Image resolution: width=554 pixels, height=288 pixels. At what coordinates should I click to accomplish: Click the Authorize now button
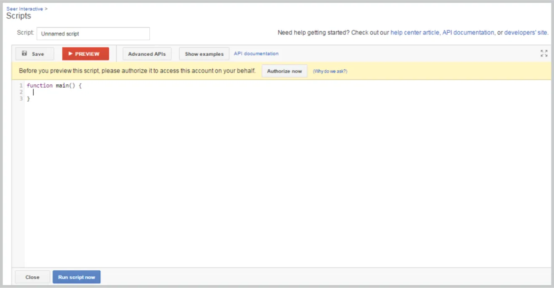(x=284, y=71)
